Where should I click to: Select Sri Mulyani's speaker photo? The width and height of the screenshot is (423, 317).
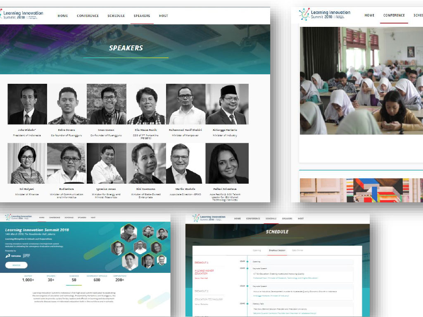click(27, 163)
